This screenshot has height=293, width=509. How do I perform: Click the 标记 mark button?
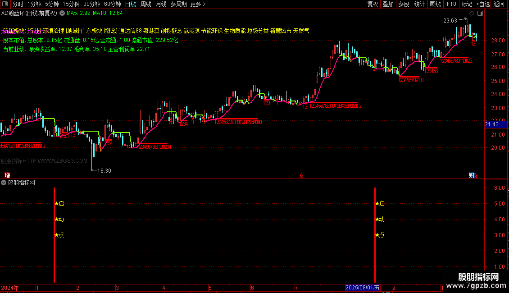pos(467,4)
